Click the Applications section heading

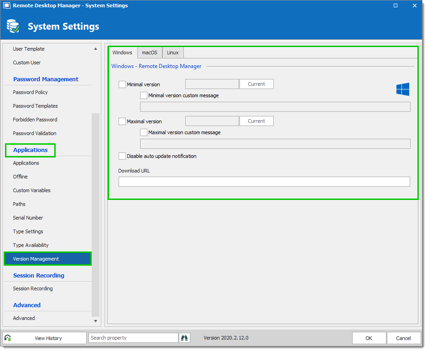(x=30, y=150)
